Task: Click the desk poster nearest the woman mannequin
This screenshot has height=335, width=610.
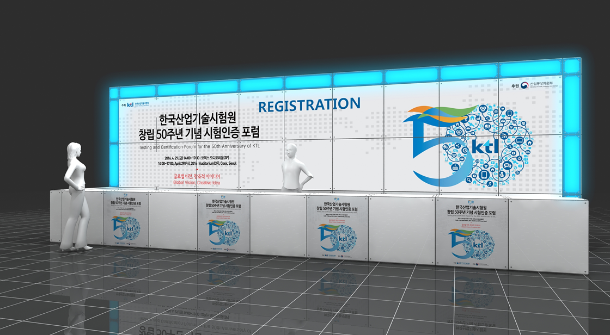Action: (126, 219)
